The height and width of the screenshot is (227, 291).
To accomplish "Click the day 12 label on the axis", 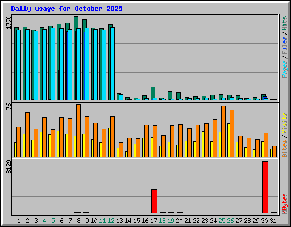I will coord(111,221).
